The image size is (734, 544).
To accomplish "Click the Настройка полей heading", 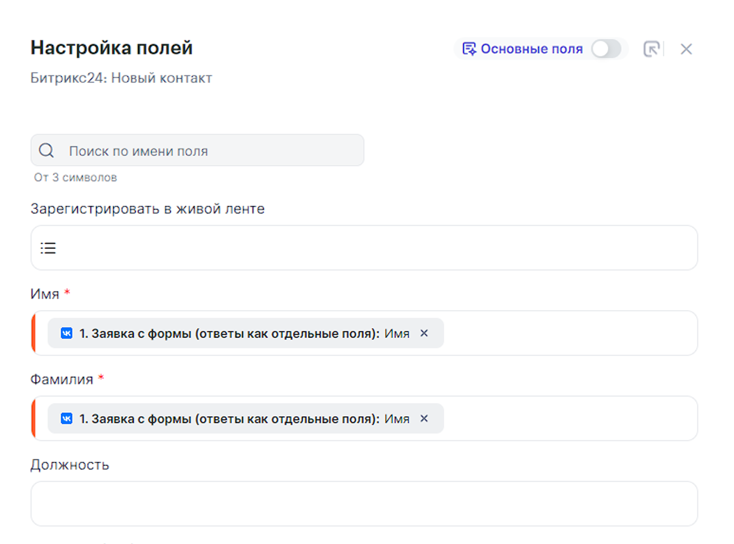I will point(112,48).
